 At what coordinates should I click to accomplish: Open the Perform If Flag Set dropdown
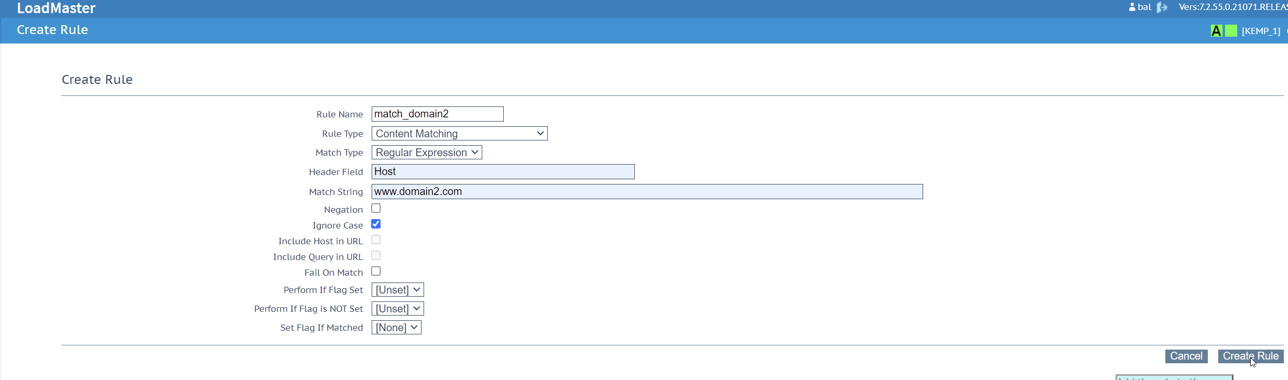point(398,290)
